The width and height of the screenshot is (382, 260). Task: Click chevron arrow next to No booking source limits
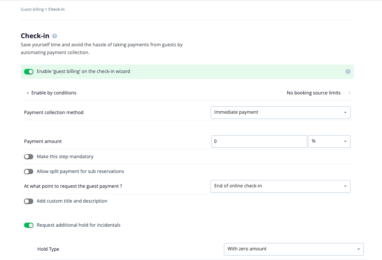[x=349, y=93]
